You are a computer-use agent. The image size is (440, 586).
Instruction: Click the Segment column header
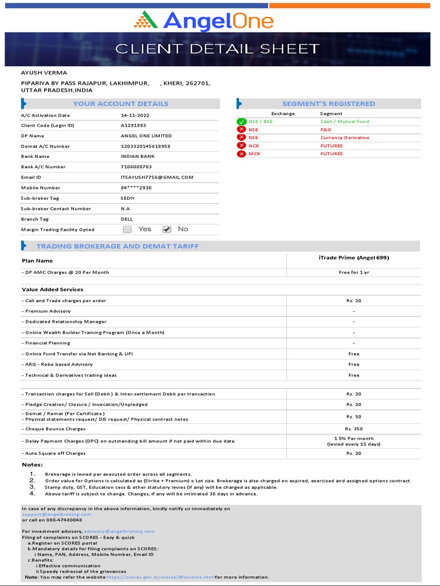(x=331, y=114)
